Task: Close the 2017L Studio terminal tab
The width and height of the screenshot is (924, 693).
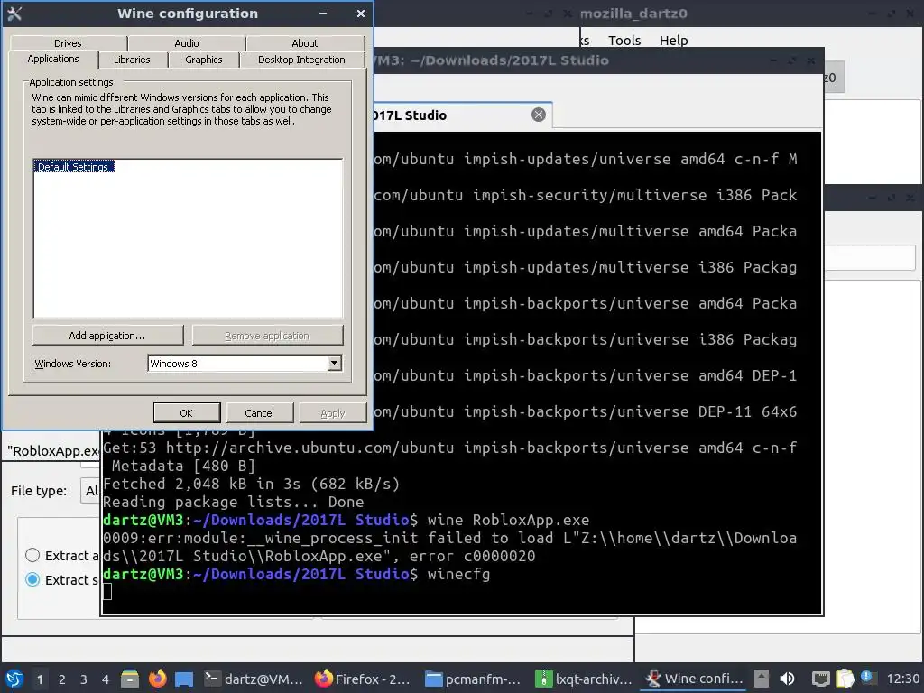Action: 539,115
